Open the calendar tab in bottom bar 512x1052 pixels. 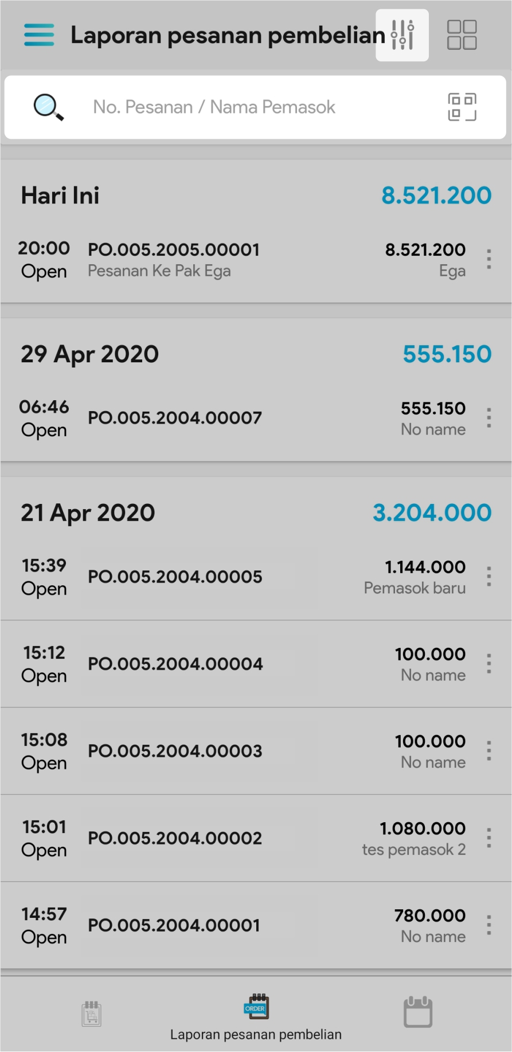tap(418, 1012)
